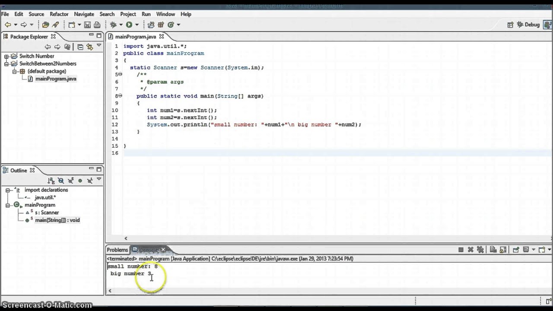Collapse import declarations in Outline
Screen dimensions: 553x311
[x=7, y=190]
